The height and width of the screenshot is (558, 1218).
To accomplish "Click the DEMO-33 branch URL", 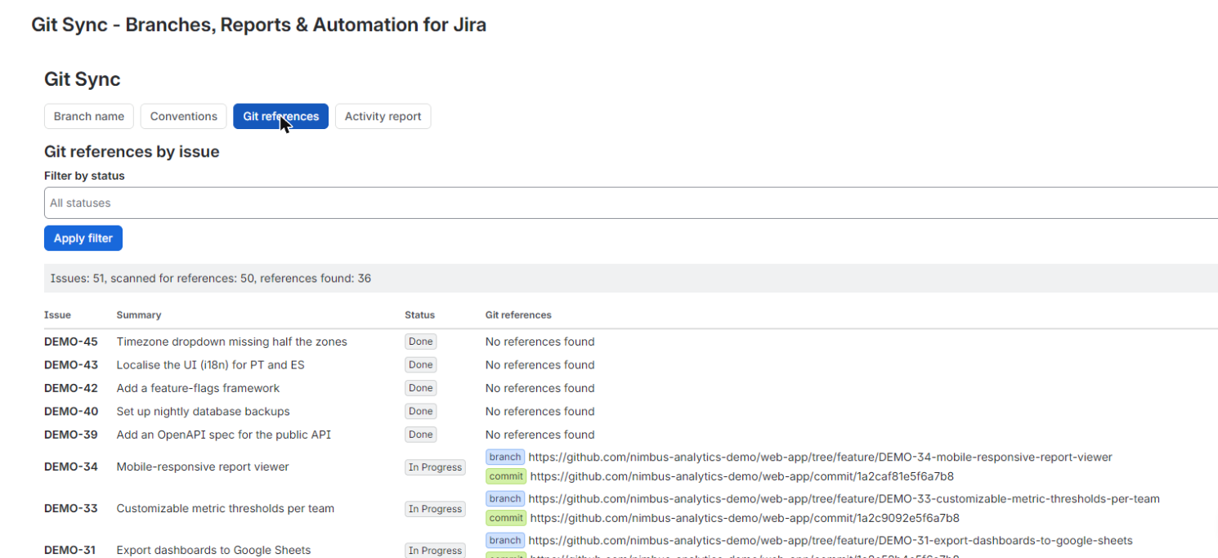I will pos(844,499).
